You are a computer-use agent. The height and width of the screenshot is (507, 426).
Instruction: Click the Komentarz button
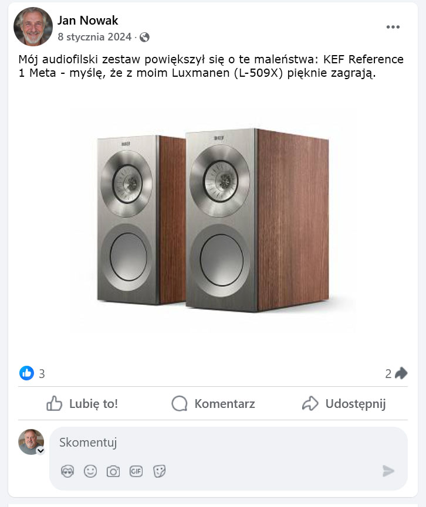[213, 403]
